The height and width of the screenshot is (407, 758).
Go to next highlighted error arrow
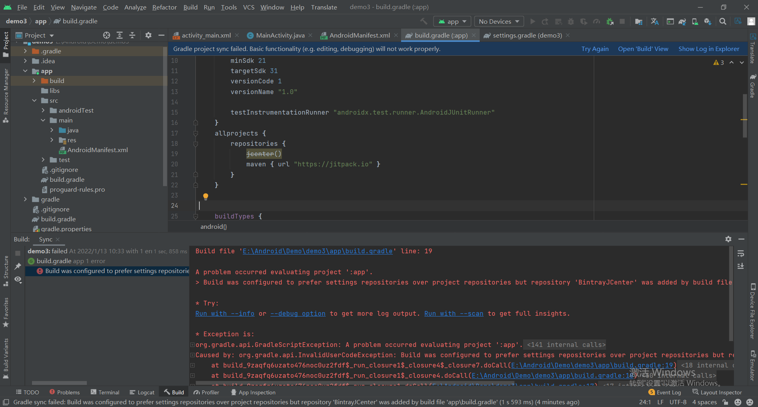[x=742, y=62]
